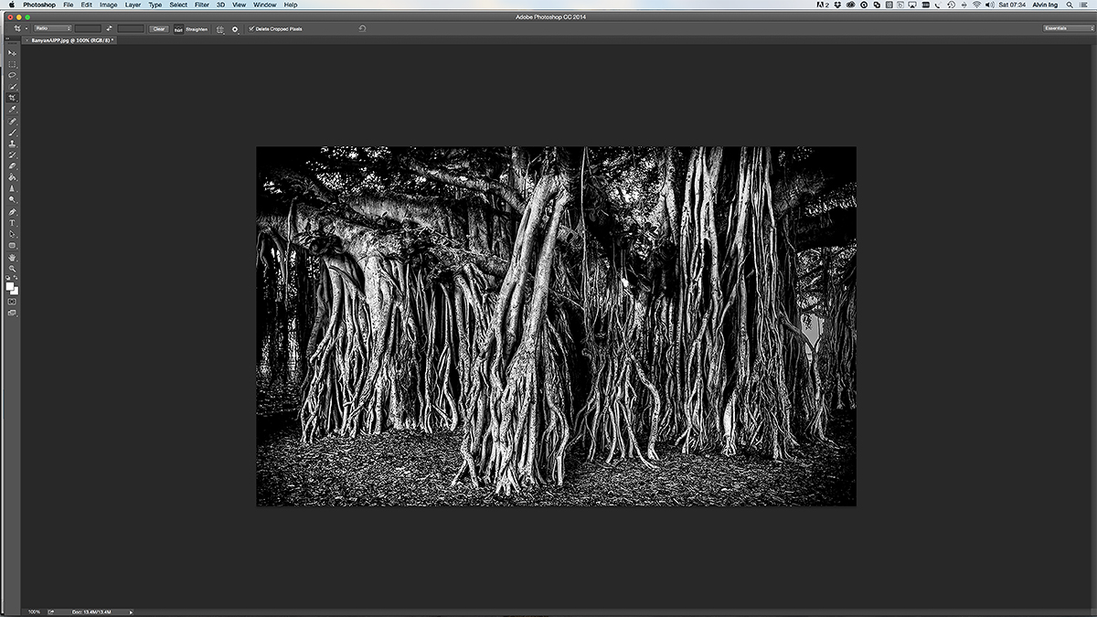Select the Path Selection tool
1097x617 pixels.
[x=12, y=234]
